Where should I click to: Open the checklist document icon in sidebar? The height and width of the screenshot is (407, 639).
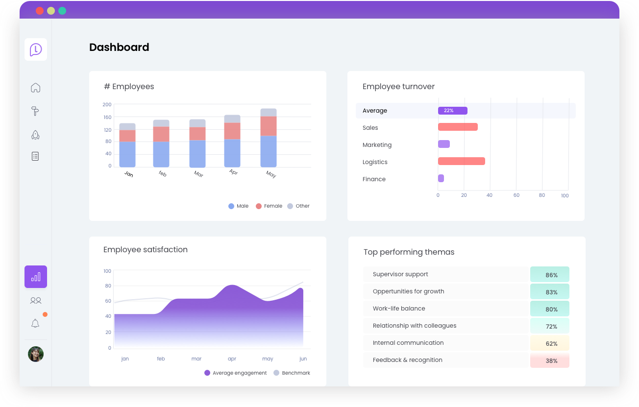[x=35, y=156]
